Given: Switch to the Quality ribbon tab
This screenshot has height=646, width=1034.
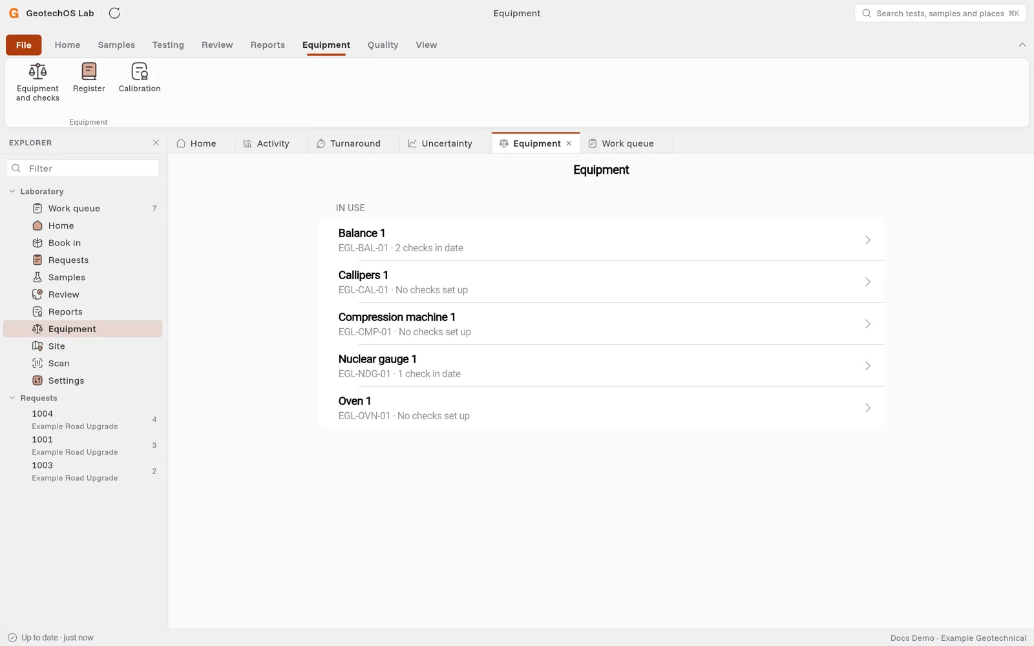Looking at the screenshot, I should (383, 45).
